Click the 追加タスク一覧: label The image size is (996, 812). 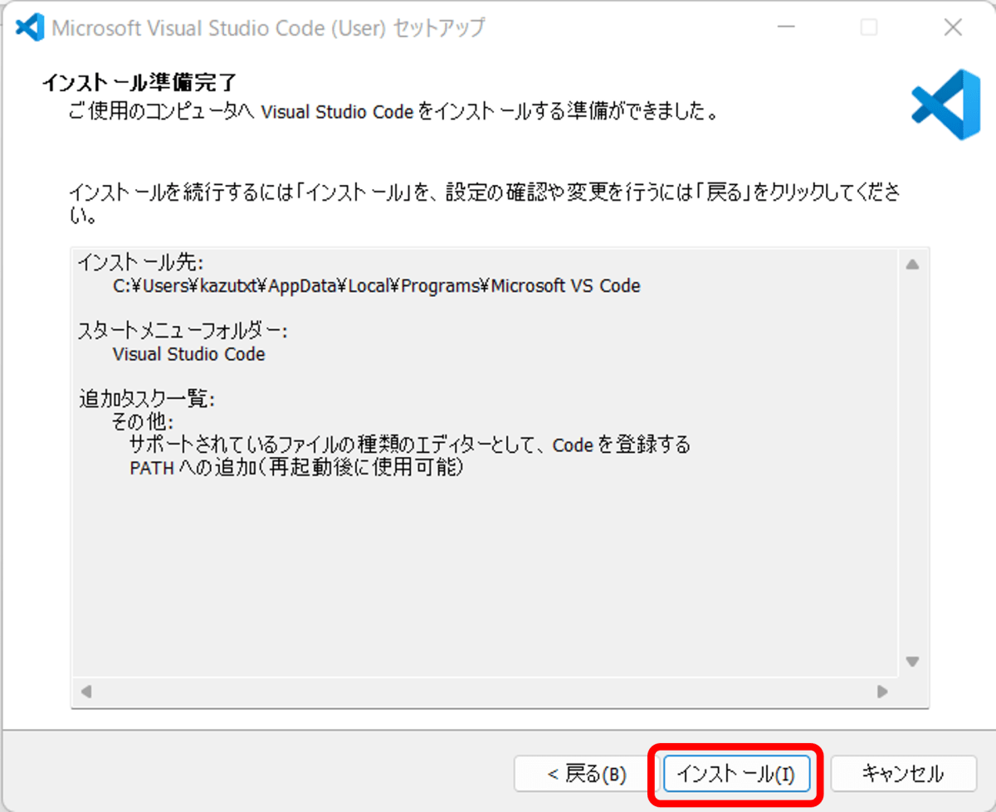tap(146, 399)
